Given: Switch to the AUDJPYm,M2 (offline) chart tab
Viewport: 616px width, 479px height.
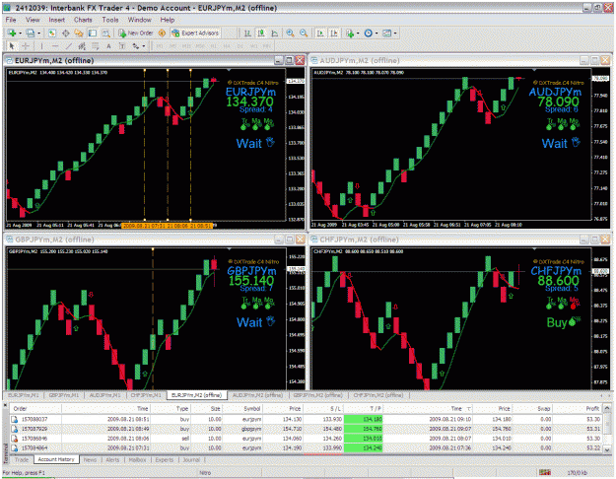Looking at the screenshot, I should coord(257,395).
